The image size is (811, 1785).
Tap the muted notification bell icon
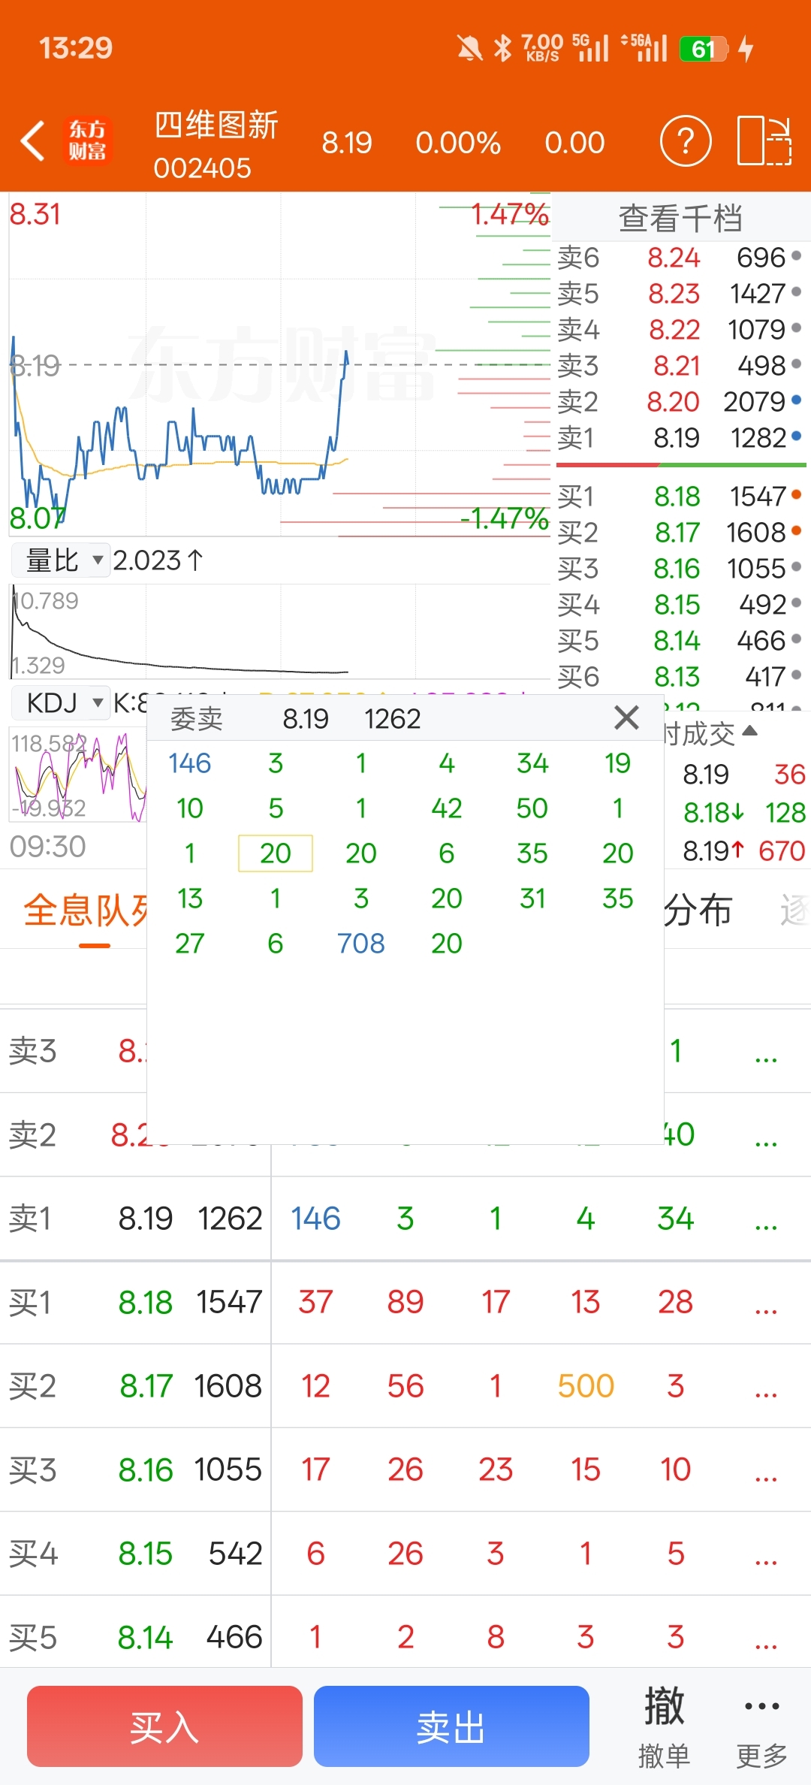click(x=470, y=49)
